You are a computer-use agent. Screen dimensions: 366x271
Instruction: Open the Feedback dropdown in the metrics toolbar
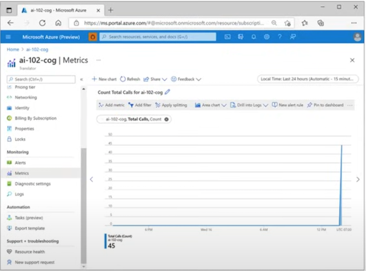point(186,79)
